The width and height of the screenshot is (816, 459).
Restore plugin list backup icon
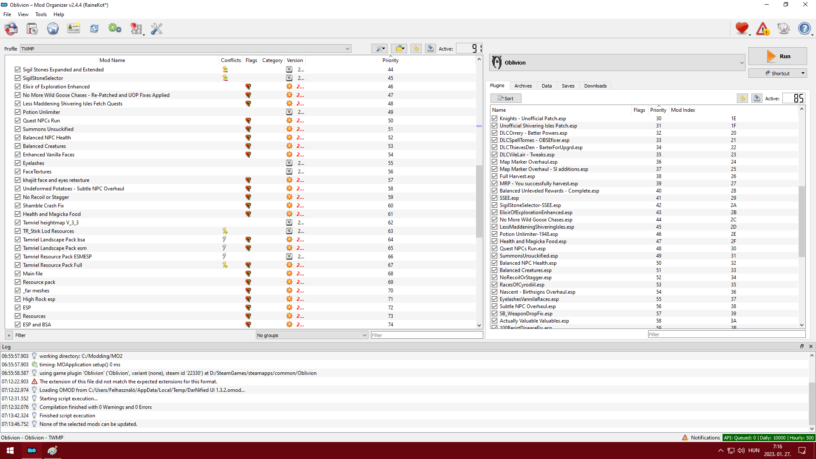742,98
